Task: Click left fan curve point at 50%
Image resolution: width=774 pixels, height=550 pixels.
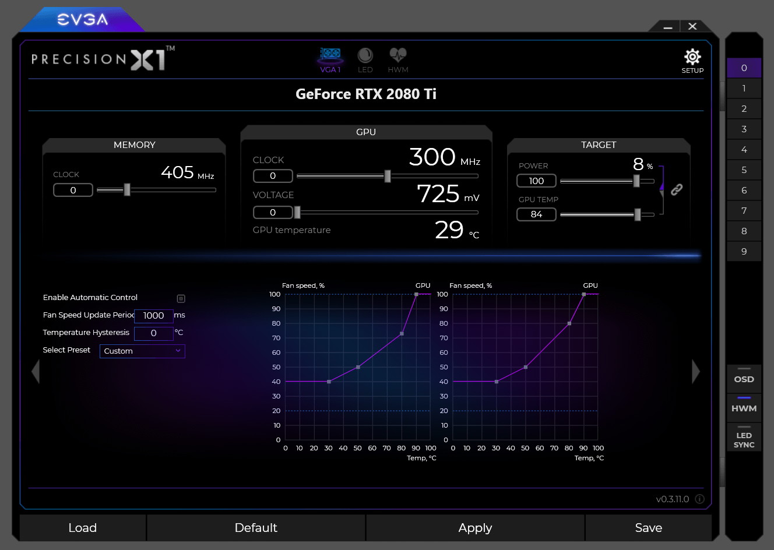Action: pos(358,367)
